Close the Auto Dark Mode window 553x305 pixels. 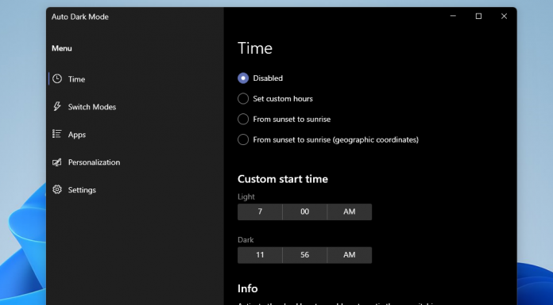[x=504, y=16]
